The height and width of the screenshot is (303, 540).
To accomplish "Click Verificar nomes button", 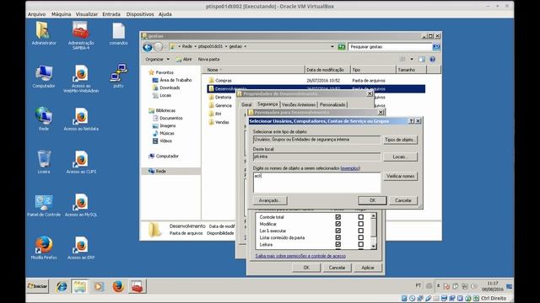I will pyautogui.click(x=400, y=176).
